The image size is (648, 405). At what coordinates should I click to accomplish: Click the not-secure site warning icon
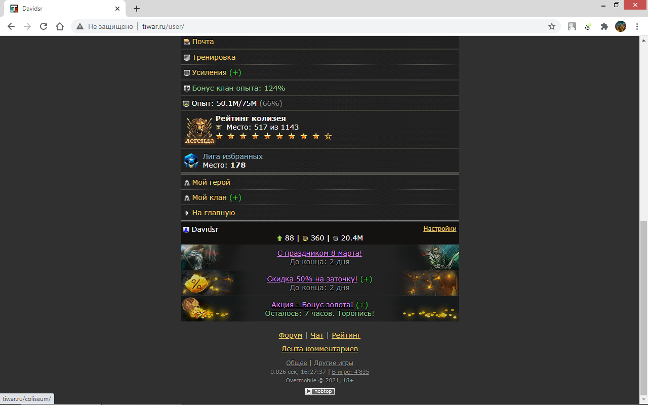pyautogui.click(x=79, y=26)
